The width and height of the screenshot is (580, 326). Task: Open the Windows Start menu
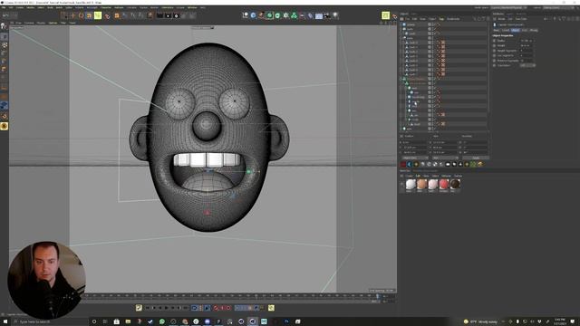(x=5, y=321)
